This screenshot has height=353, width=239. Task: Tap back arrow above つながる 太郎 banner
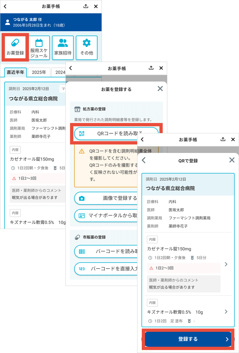[5, 6]
